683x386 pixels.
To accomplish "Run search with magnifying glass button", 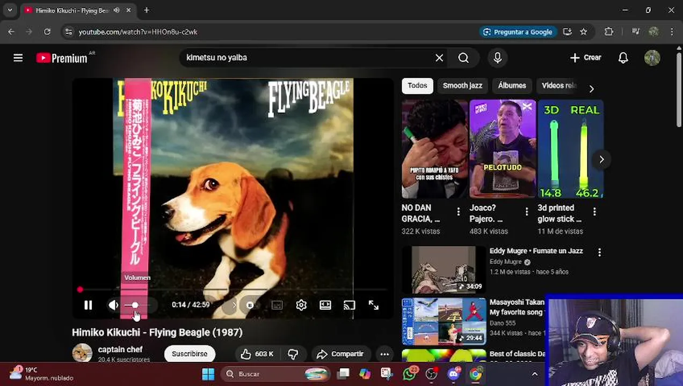I will [464, 58].
